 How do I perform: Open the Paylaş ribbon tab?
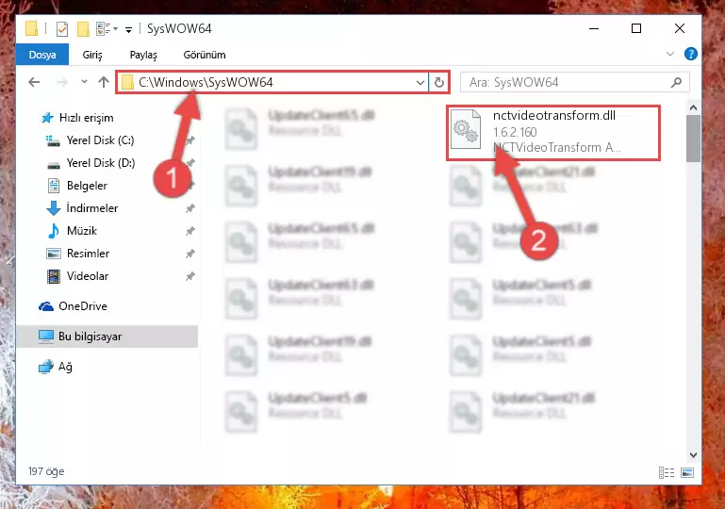click(x=143, y=55)
